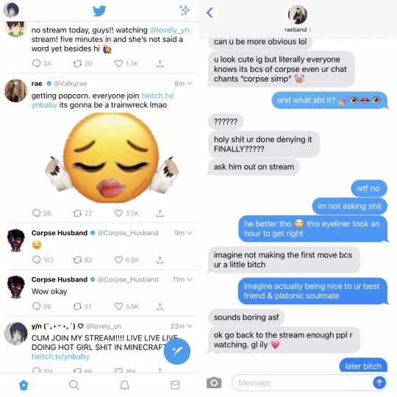Reply to rae's popcorn tweet

37,213
